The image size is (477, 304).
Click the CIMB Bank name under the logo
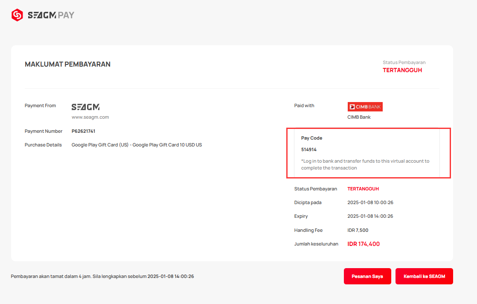click(359, 117)
